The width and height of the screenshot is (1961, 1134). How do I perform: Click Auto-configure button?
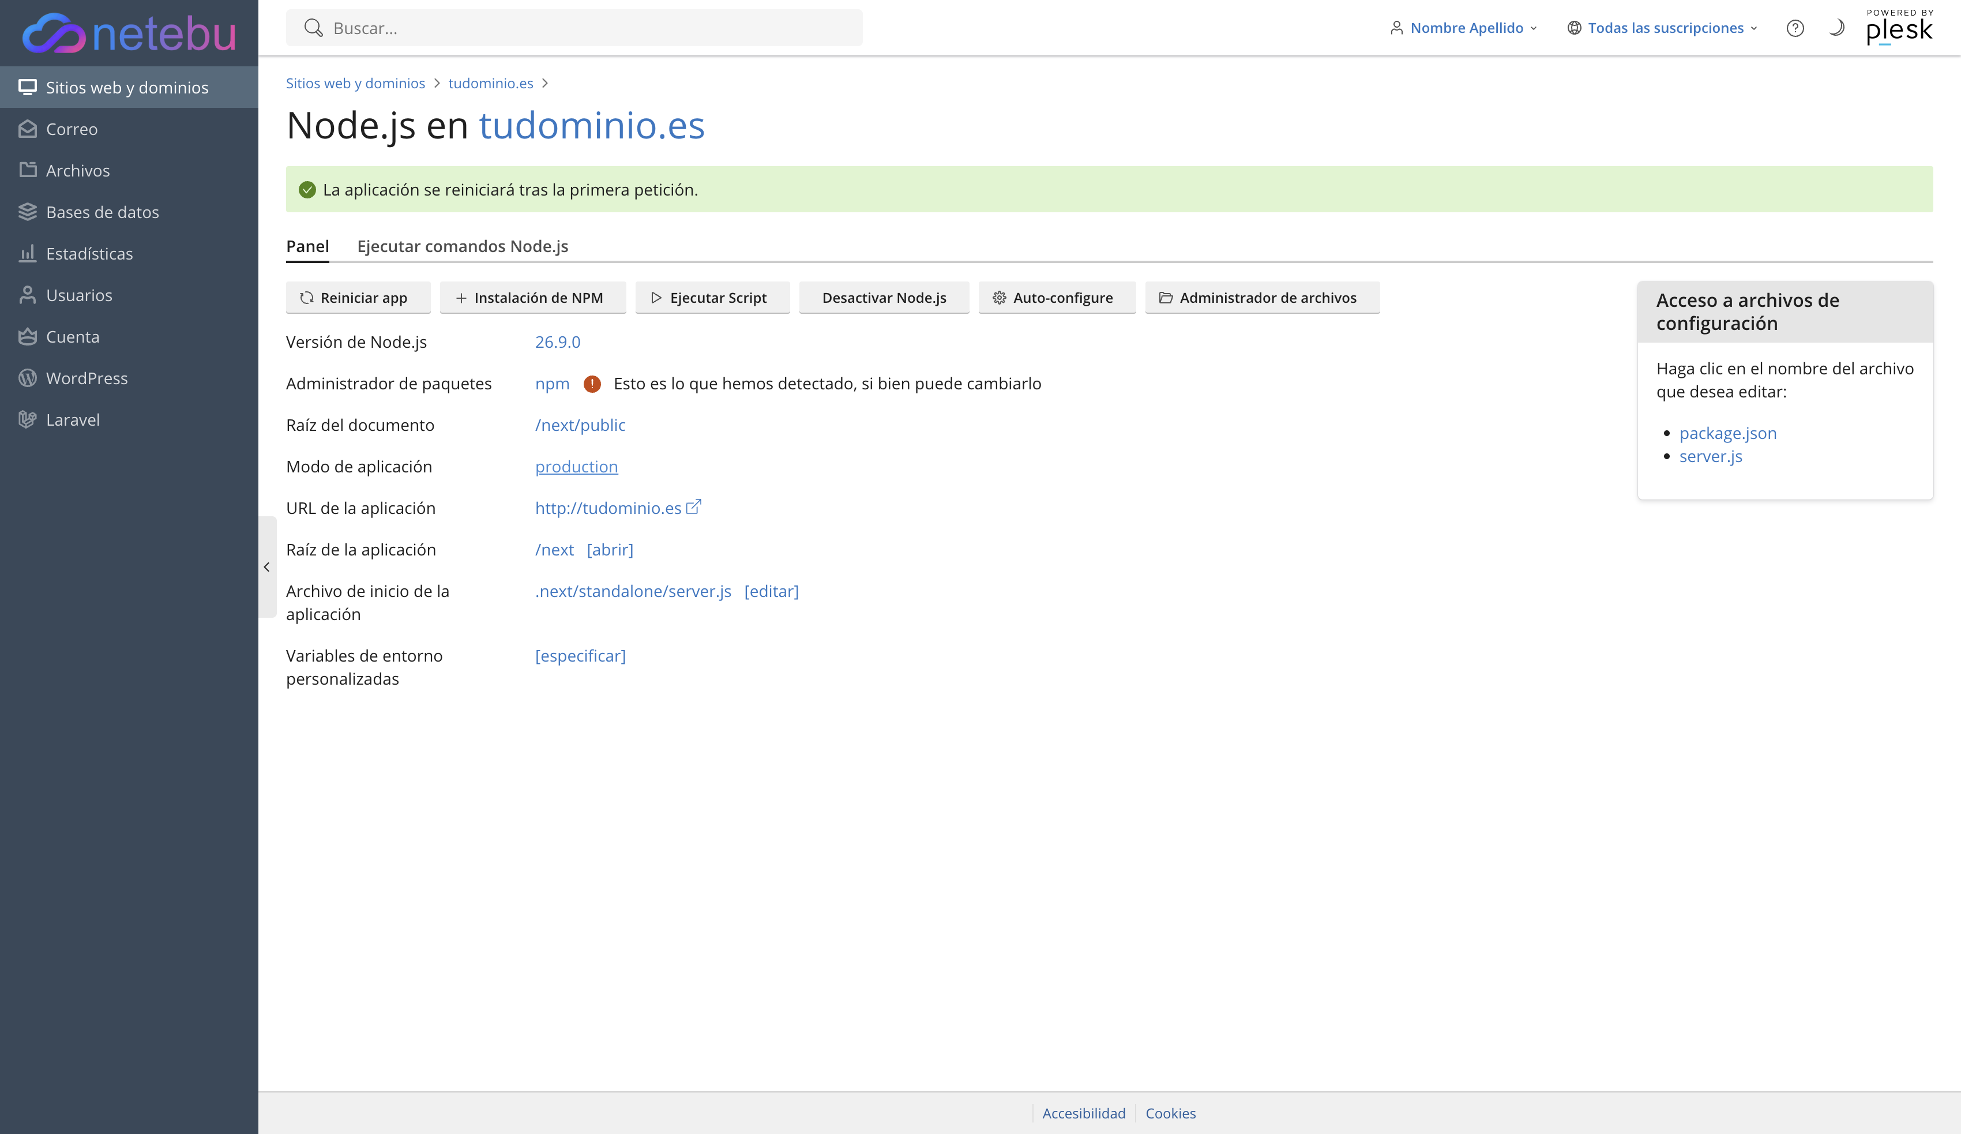pyautogui.click(x=1057, y=297)
